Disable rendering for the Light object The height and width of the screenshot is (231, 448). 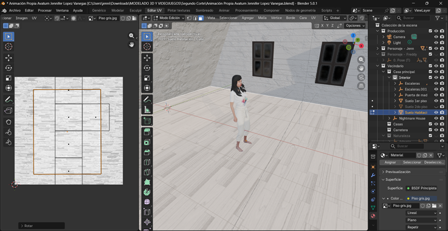442,42
